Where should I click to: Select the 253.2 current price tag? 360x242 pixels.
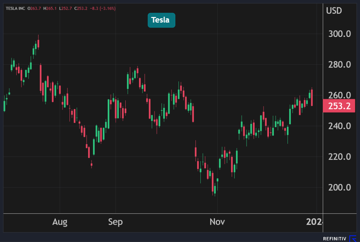(x=339, y=106)
